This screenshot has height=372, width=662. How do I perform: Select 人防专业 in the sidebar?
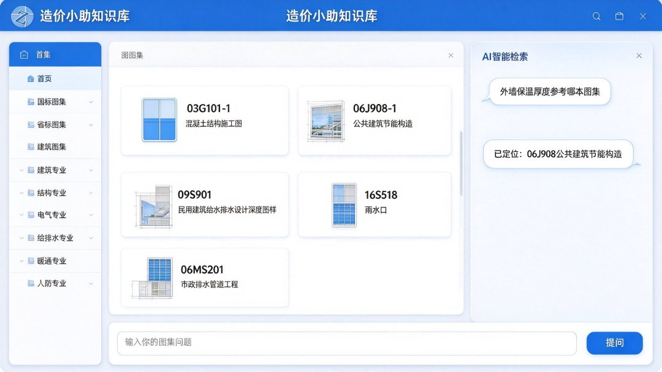click(x=55, y=283)
